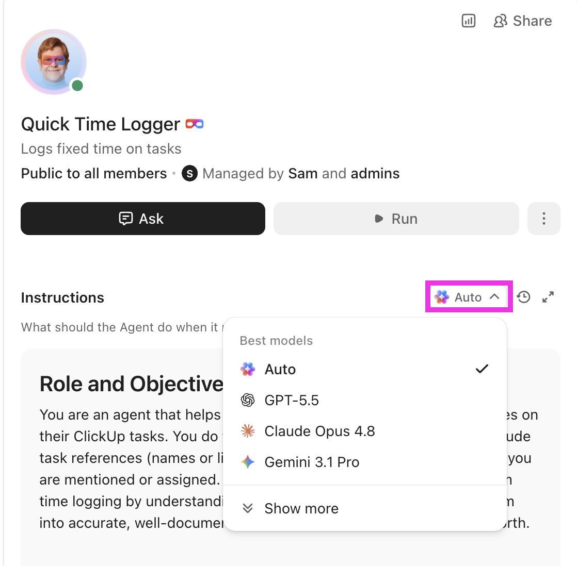
Task: Expand the instructions editor to fullscreen
Action: pyautogui.click(x=548, y=297)
